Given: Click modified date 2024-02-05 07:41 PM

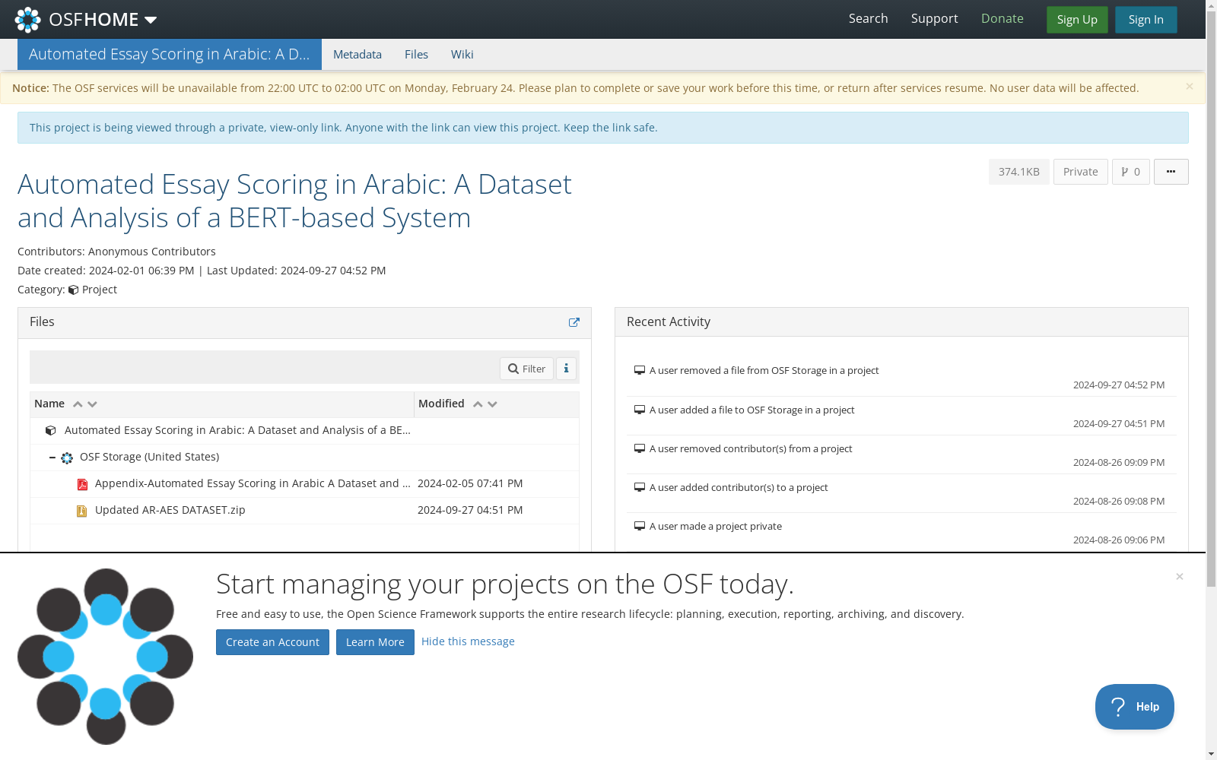Looking at the screenshot, I should click(470, 483).
